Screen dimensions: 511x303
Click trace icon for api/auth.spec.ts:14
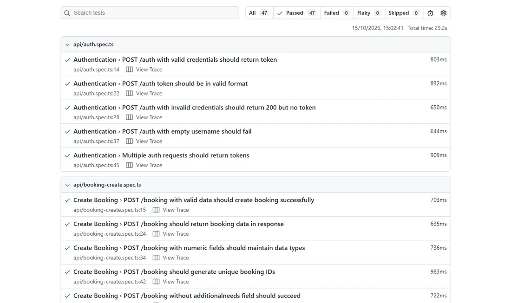point(130,69)
